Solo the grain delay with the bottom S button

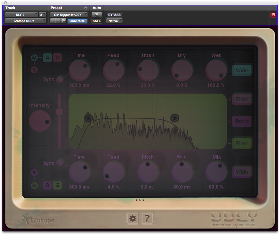coord(34,173)
